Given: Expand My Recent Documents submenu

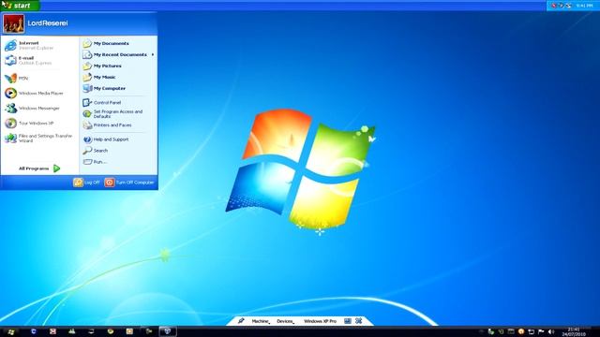Looking at the screenshot, I should tap(118, 54).
